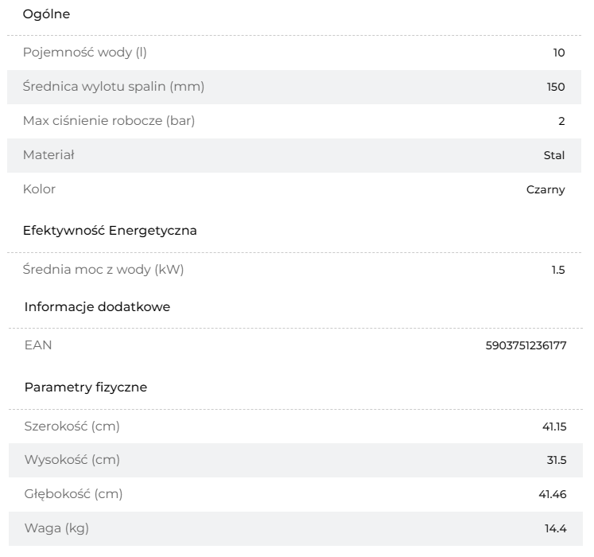Select the Parametry fizyczne section heading
Screen dimensions: 594x557
tap(86, 388)
